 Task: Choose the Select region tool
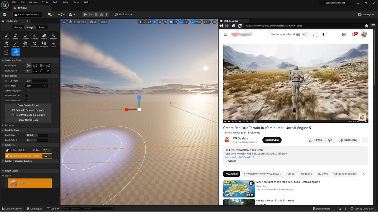6,52
